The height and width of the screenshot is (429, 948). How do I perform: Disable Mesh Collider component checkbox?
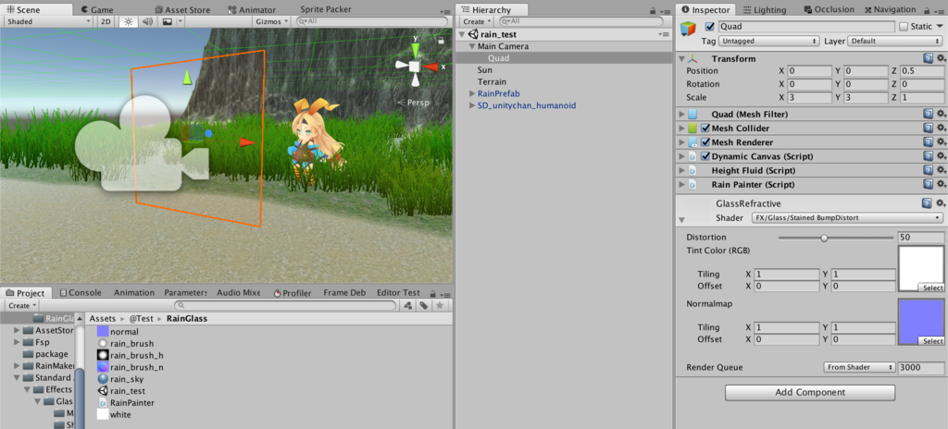(x=705, y=129)
